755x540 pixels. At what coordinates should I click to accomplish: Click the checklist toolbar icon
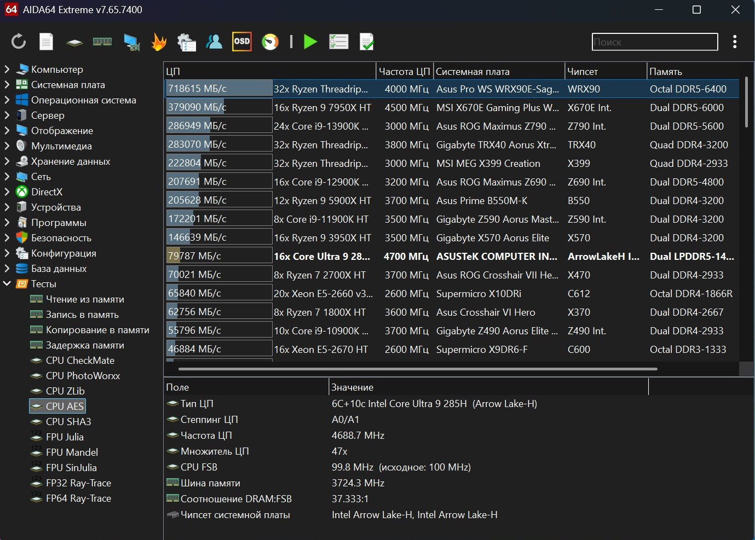[338, 42]
